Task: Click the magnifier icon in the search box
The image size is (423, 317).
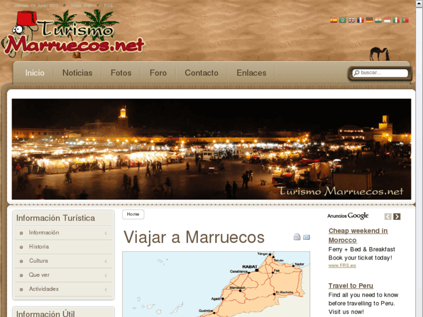Action: point(357,73)
